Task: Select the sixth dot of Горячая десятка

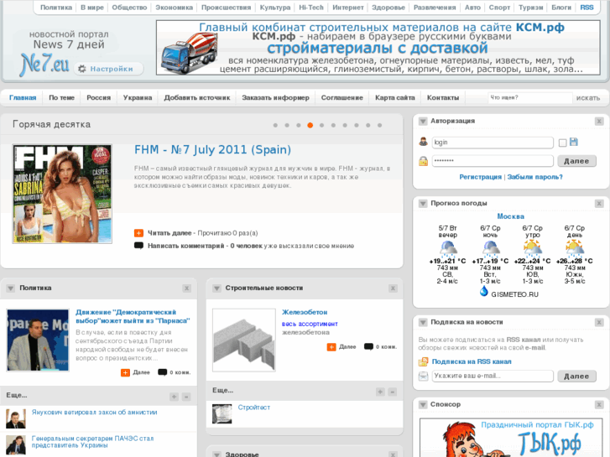Action: [333, 125]
